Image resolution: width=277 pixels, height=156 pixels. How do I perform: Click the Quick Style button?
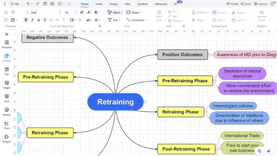(159, 16)
